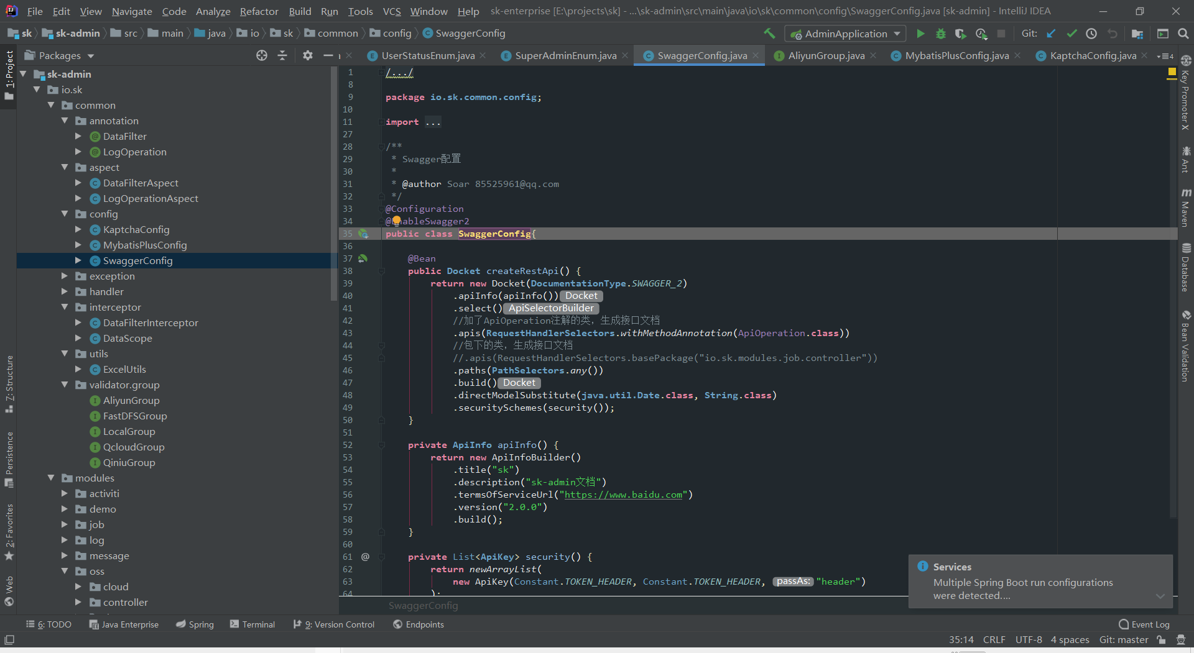Click the Spring bean gutter icon at line 37
Viewport: 1194px width, 653px height.
pyautogui.click(x=363, y=258)
